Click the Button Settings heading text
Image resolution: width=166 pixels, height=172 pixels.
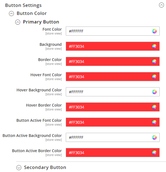23,5
